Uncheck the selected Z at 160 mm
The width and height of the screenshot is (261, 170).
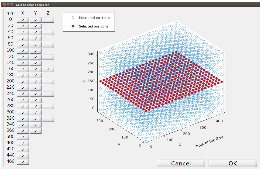tap(48, 69)
